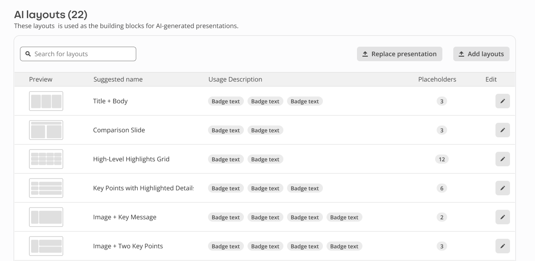Select the Image + Key Message name

click(124, 217)
